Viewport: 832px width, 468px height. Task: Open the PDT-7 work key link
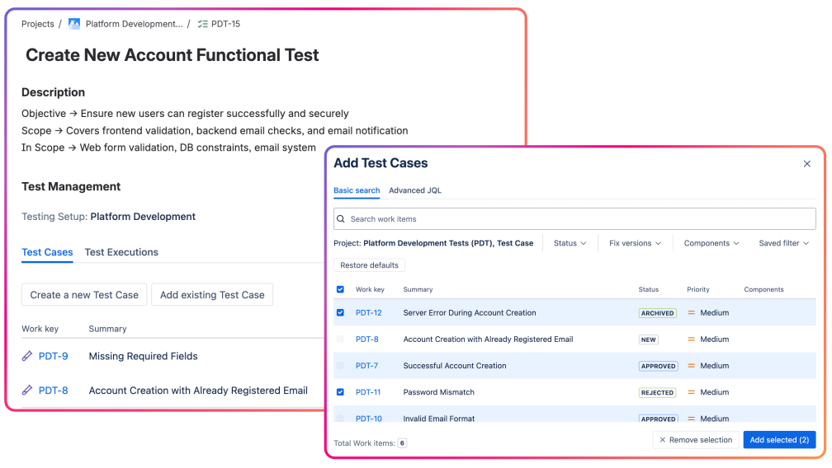(367, 366)
